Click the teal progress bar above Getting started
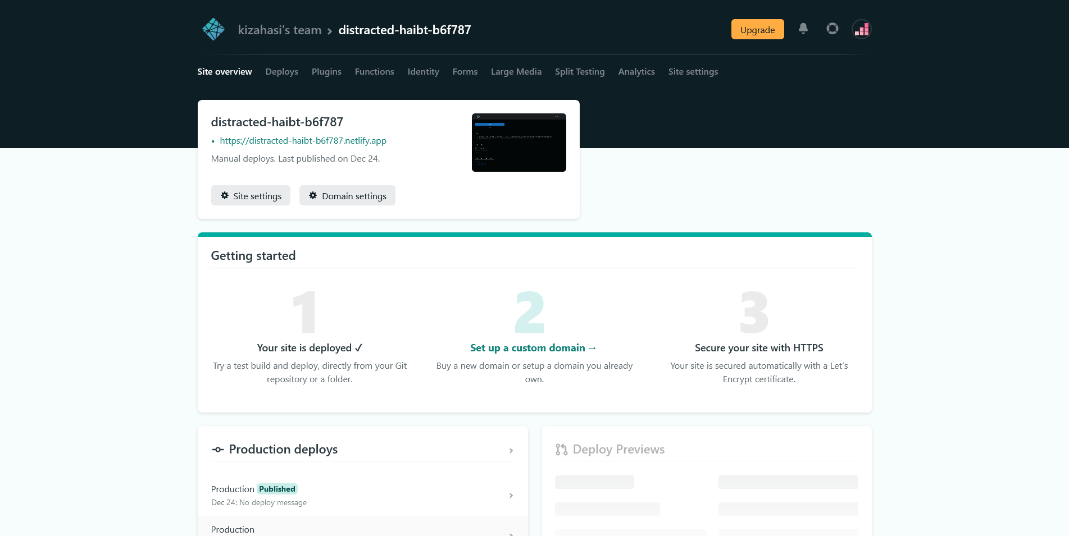1069x536 pixels. click(x=534, y=234)
